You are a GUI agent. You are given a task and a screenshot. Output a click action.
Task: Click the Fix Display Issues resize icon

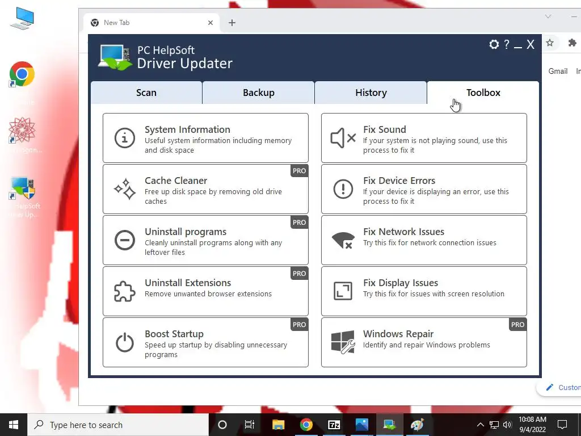tap(343, 291)
